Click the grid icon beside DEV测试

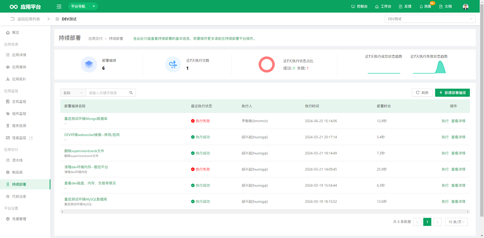click(57, 19)
